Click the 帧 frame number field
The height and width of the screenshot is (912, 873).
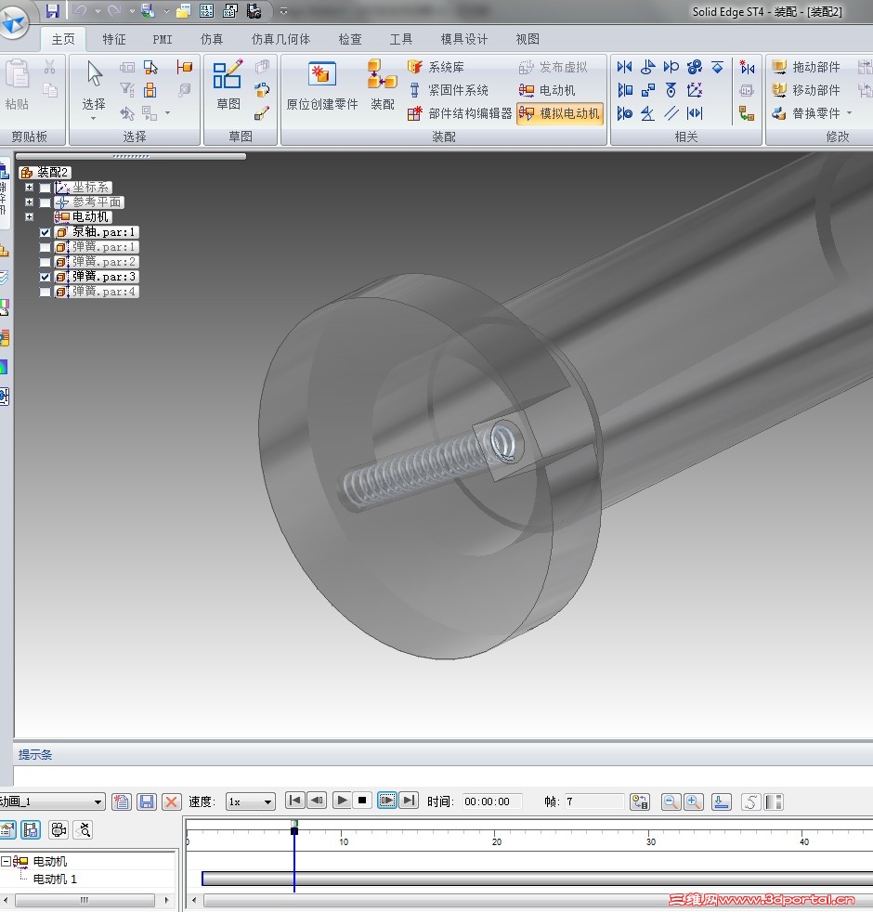click(593, 801)
